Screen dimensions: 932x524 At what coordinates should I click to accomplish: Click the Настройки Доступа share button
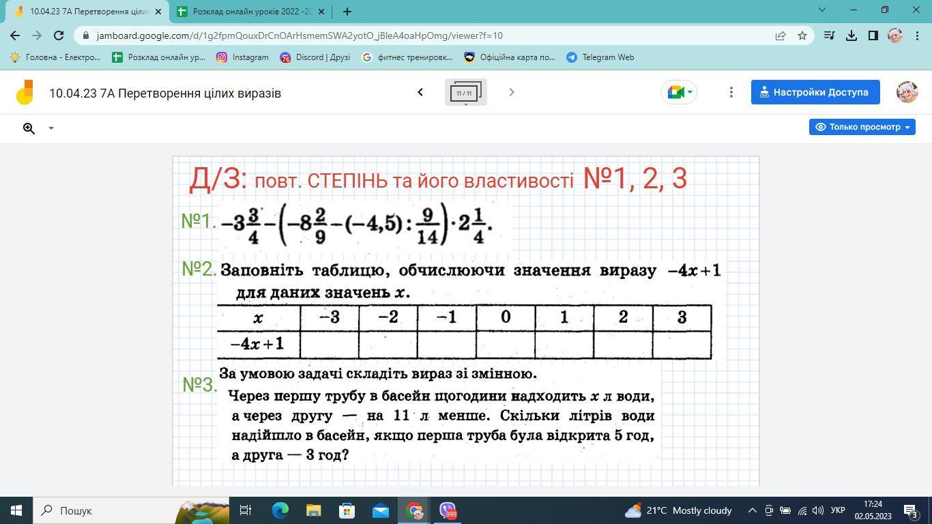(815, 92)
